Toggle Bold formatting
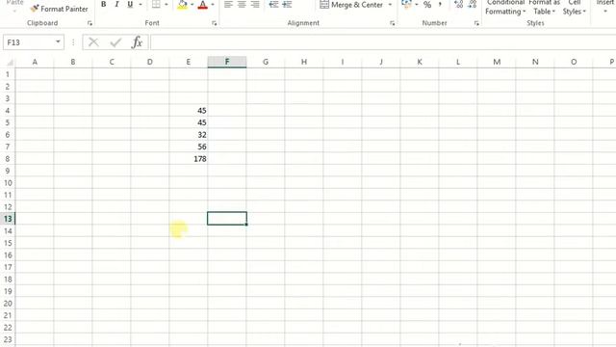Image resolution: width=616 pixels, height=347 pixels. tap(104, 5)
